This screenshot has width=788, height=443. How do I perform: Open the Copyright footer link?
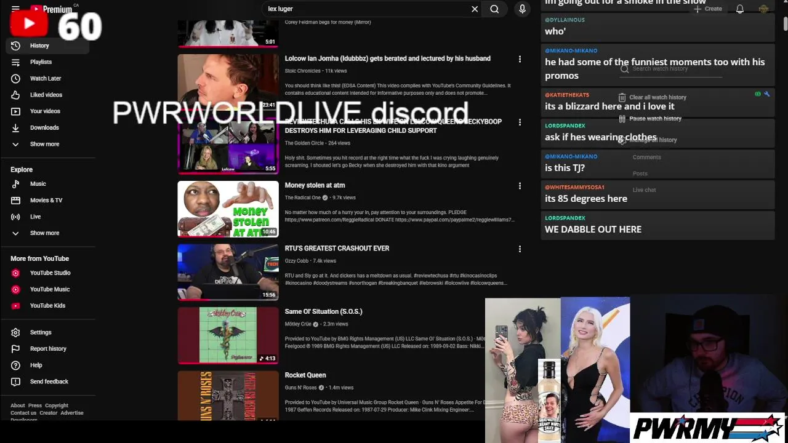click(x=57, y=405)
